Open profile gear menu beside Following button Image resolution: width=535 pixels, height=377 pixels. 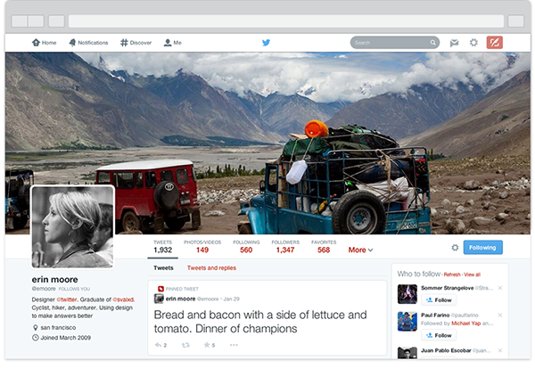455,248
